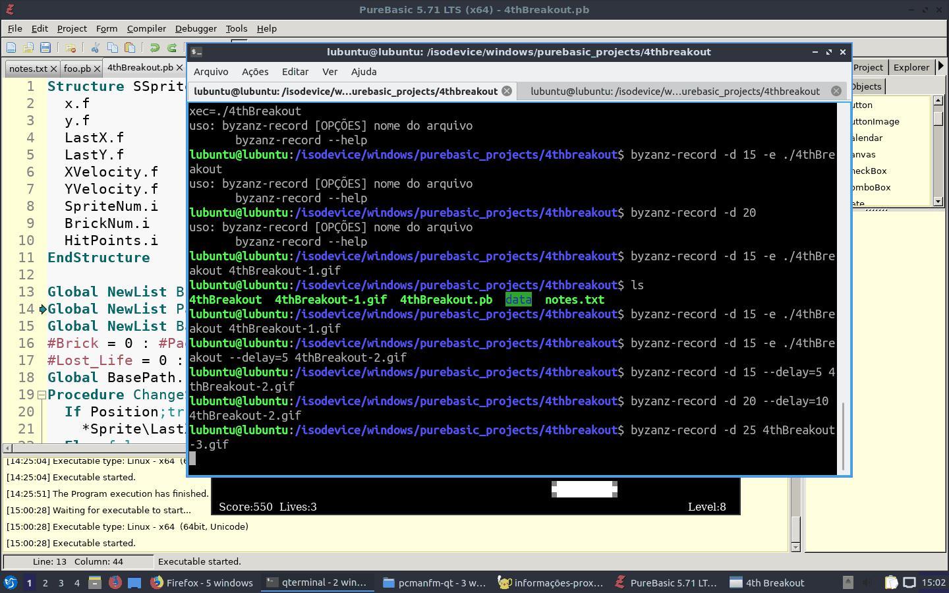Click the Paste clipboard icon
Screen dimensions: 949x593
[130, 47]
